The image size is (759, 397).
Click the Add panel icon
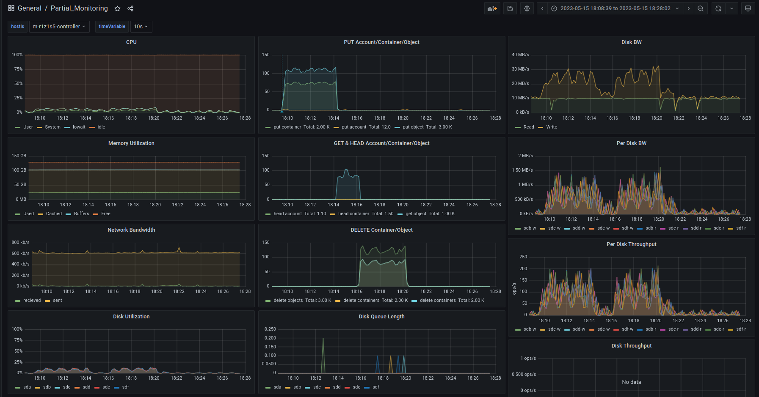click(x=492, y=8)
